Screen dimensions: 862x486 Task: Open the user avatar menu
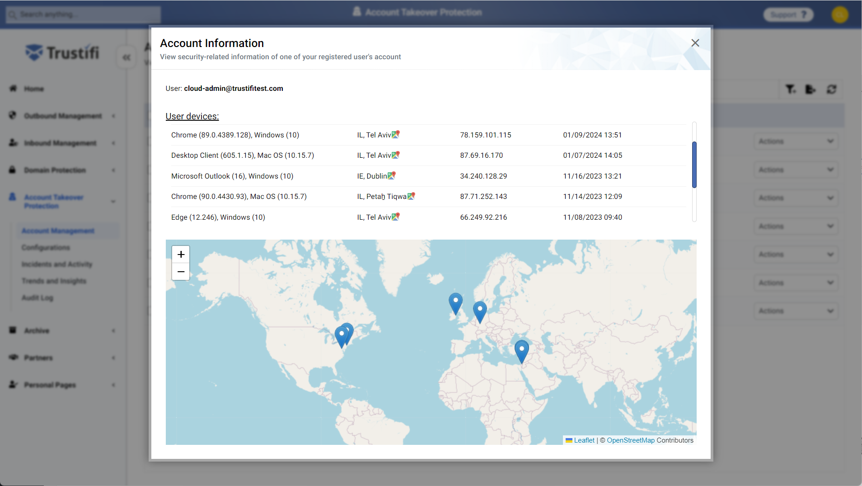840,14
